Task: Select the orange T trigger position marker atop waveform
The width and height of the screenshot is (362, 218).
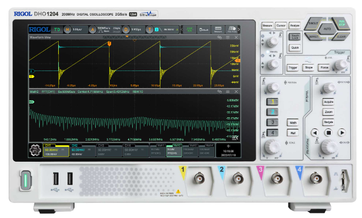Action: [x=110, y=43]
